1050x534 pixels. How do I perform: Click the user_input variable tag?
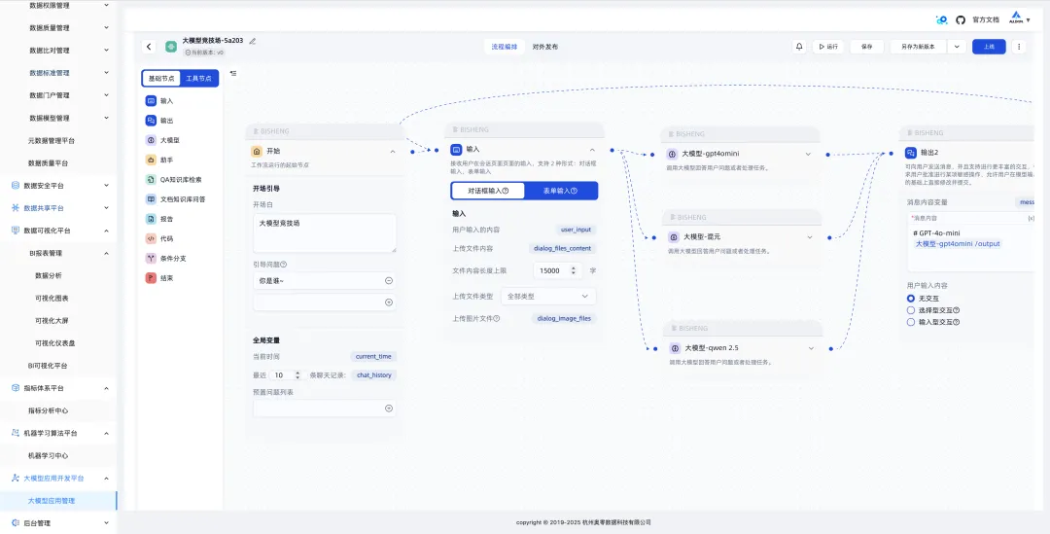click(576, 230)
